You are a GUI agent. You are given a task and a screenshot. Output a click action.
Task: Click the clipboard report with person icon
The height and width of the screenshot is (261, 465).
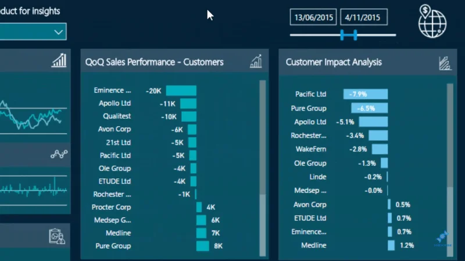tap(57, 237)
